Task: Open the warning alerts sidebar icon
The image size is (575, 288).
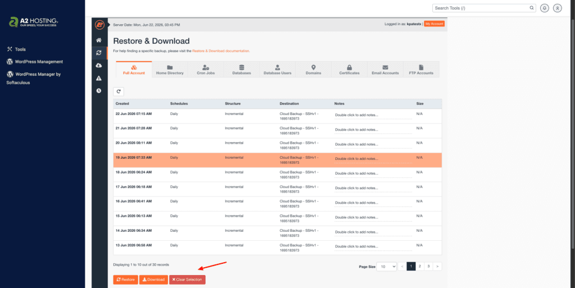Action: 99,79
